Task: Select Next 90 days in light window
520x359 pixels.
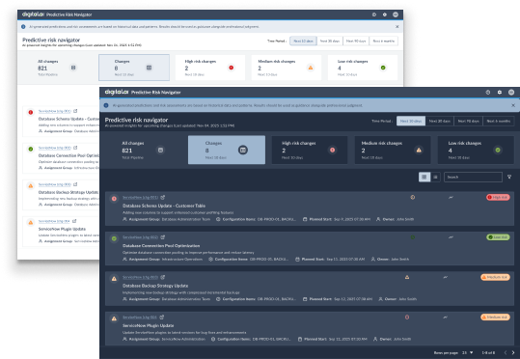Action: 356,41
